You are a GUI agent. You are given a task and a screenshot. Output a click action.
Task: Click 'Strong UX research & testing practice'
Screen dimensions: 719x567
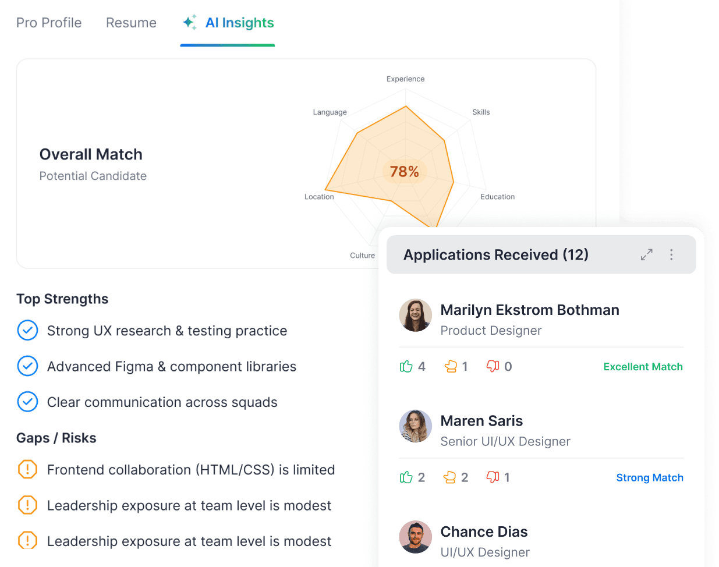click(x=167, y=331)
